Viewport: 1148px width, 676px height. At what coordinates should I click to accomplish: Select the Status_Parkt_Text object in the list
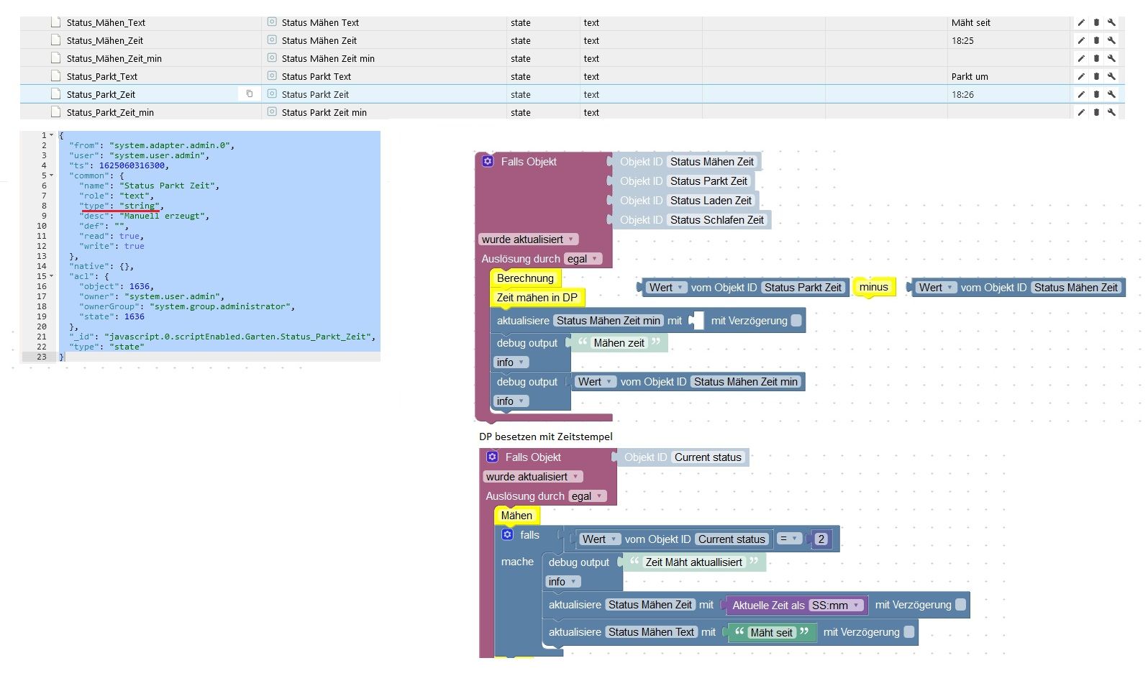coord(101,76)
